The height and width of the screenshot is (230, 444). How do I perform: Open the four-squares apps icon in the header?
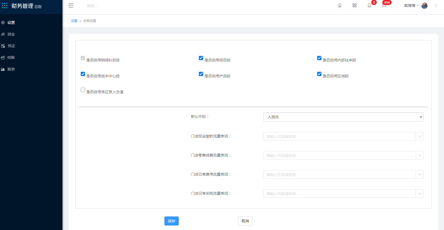point(355,5)
